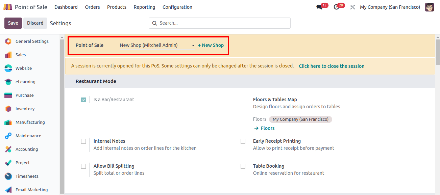The image size is (440, 195).
Task: Select Manufacturing in the settings sidebar
Action: 30,122
